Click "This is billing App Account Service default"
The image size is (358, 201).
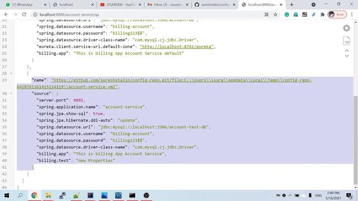click(x=129, y=53)
